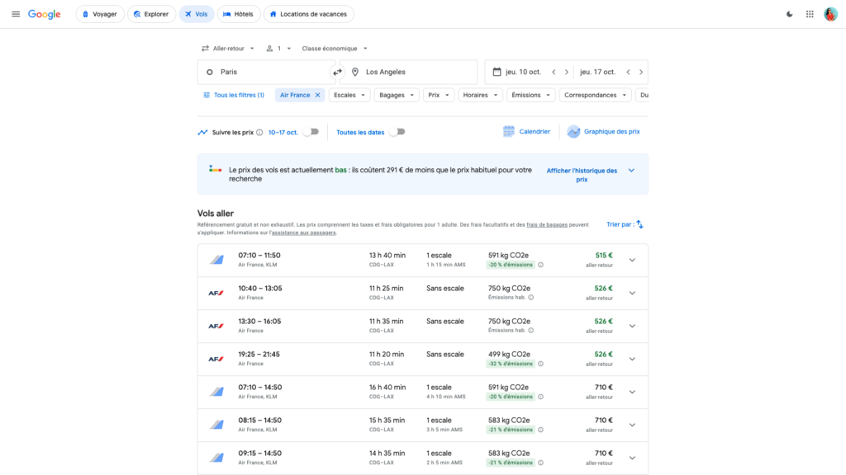Open the Horaires filter dropdown
The width and height of the screenshot is (846, 475).
click(x=480, y=96)
